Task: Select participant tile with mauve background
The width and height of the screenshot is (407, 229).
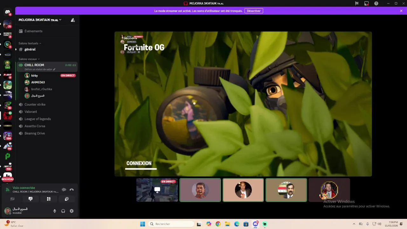Action: pos(200,190)
